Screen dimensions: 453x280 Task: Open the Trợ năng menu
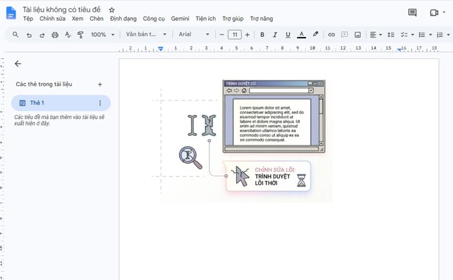[x=261, y=19]
